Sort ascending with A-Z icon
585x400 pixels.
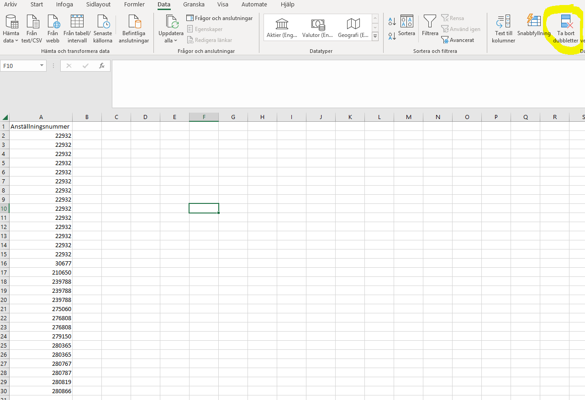coord(392,21)
